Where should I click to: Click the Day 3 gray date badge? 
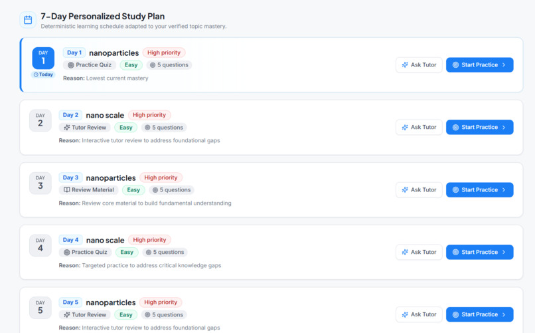coord(40,183)
